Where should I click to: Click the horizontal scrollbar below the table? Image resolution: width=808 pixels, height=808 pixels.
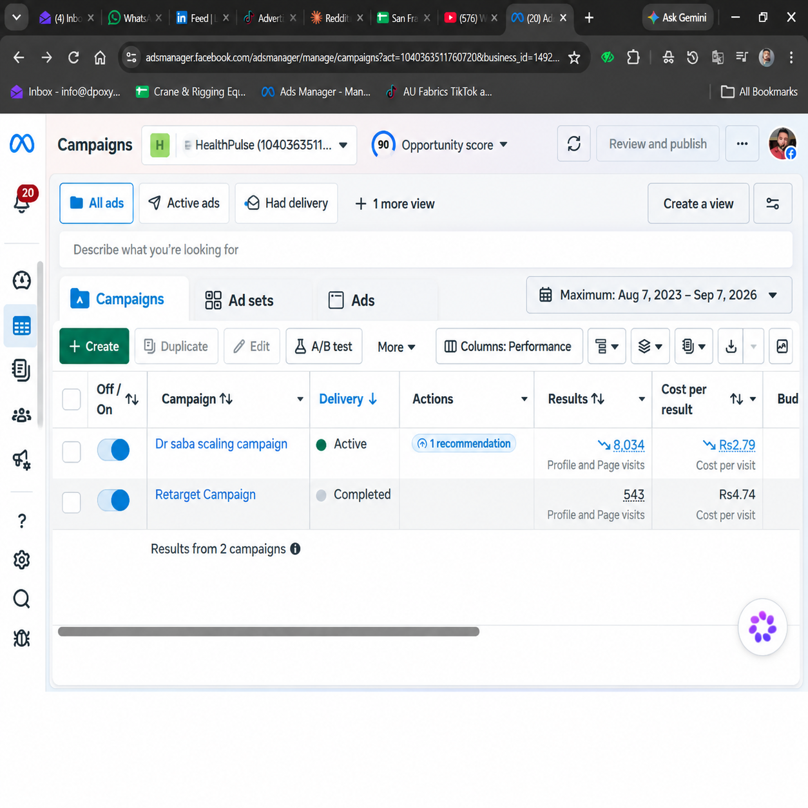tap(269, 631)
